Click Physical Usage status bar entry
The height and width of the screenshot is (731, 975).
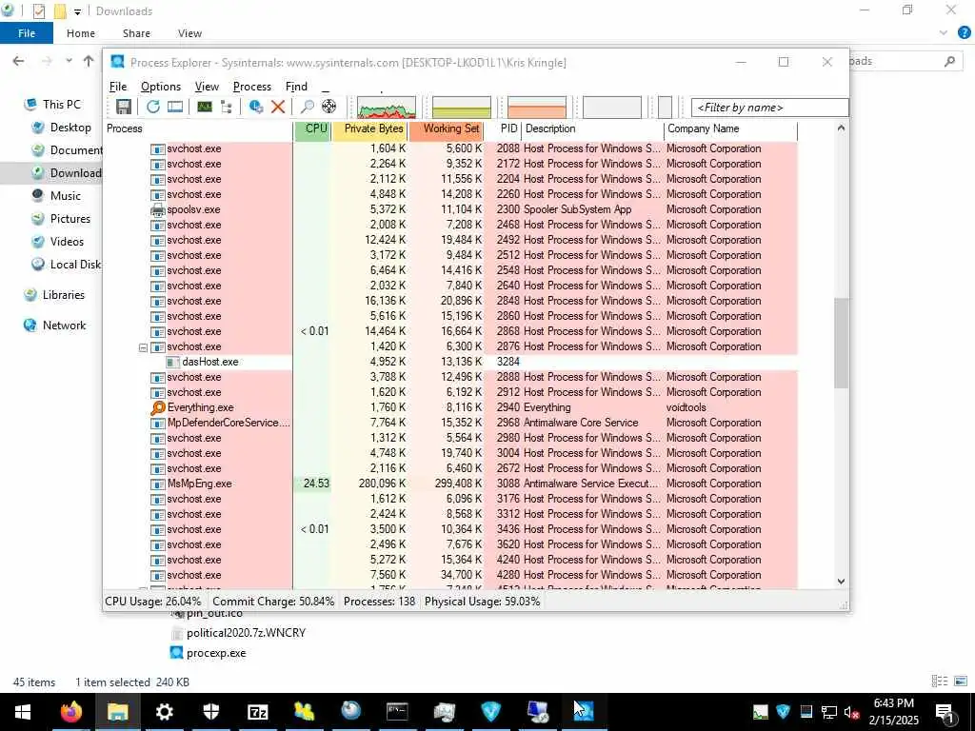(x=482, y=602)
